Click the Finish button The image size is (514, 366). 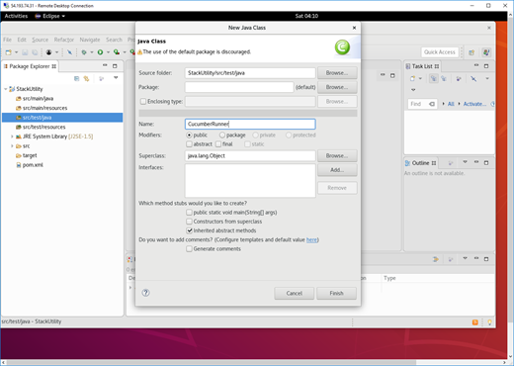tap(336, 293)
